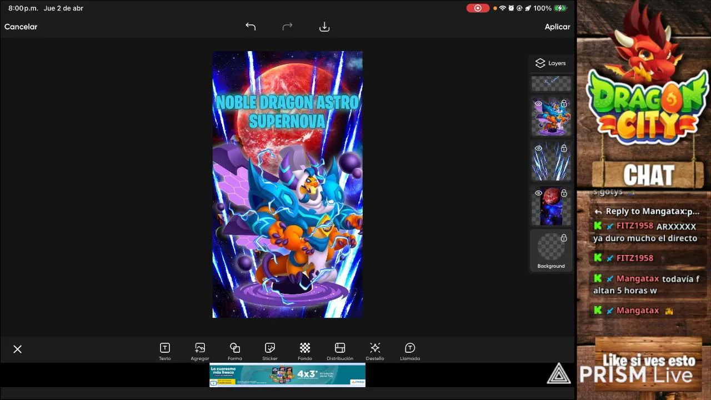
Task: Click the Layers panel header icon
Action: pos(540,63)
